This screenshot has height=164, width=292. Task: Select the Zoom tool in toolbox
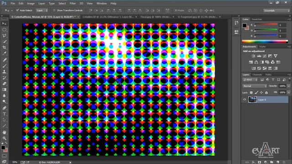pos(4,138)
